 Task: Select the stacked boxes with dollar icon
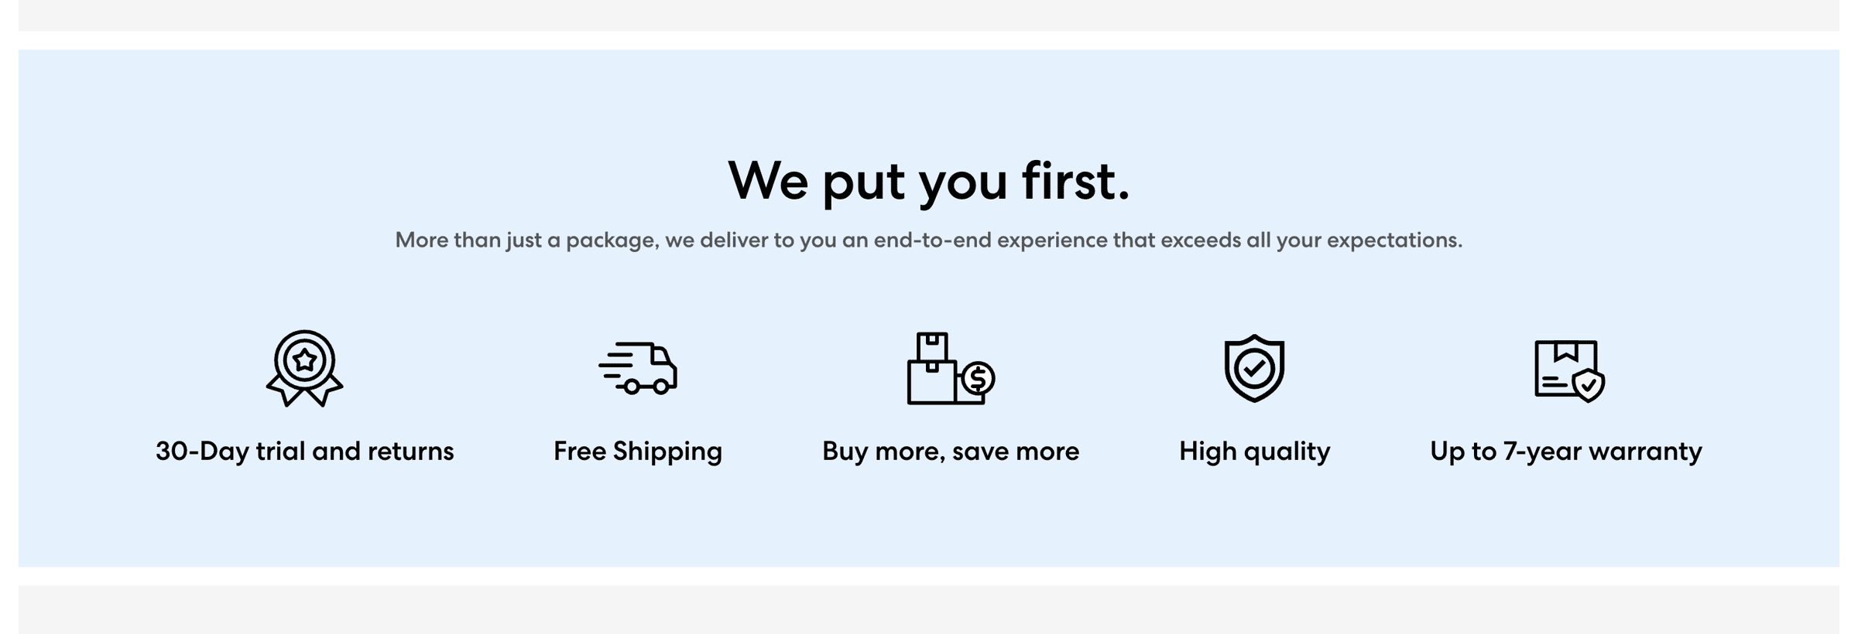pyautogui.click(x=951, y=368)
